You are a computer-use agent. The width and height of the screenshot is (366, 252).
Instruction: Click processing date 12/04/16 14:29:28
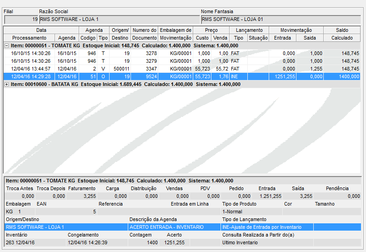point(30,76)
